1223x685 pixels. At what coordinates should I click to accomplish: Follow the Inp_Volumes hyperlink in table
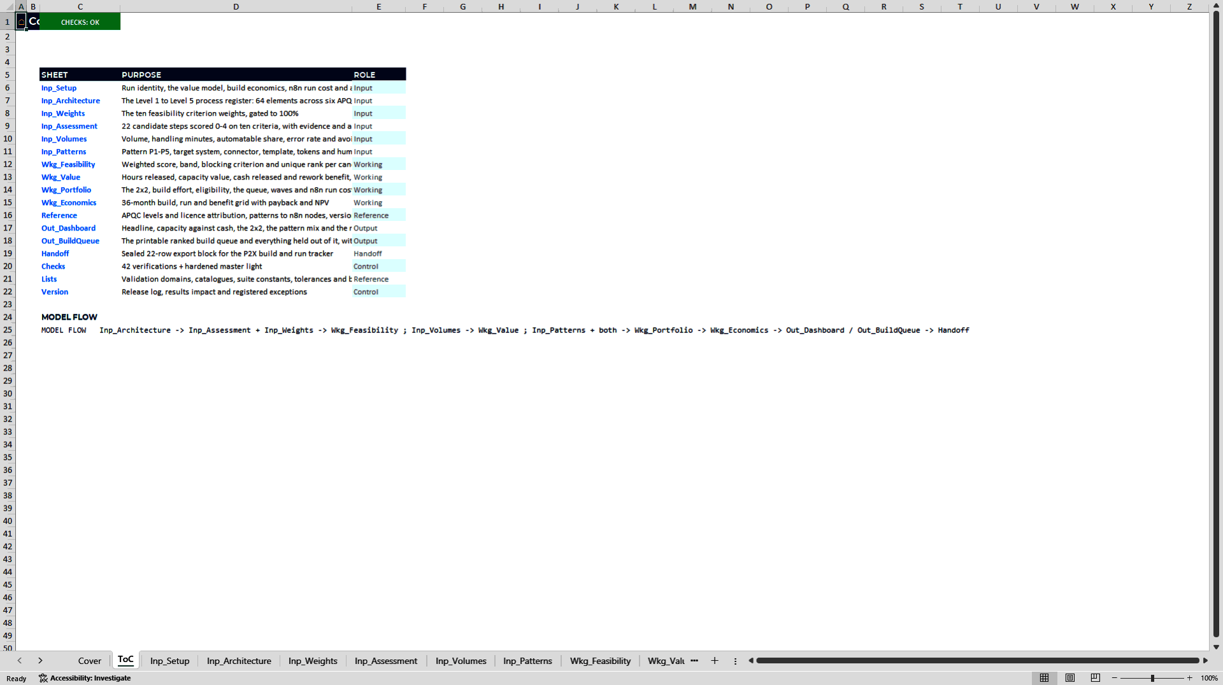(64, 139)
